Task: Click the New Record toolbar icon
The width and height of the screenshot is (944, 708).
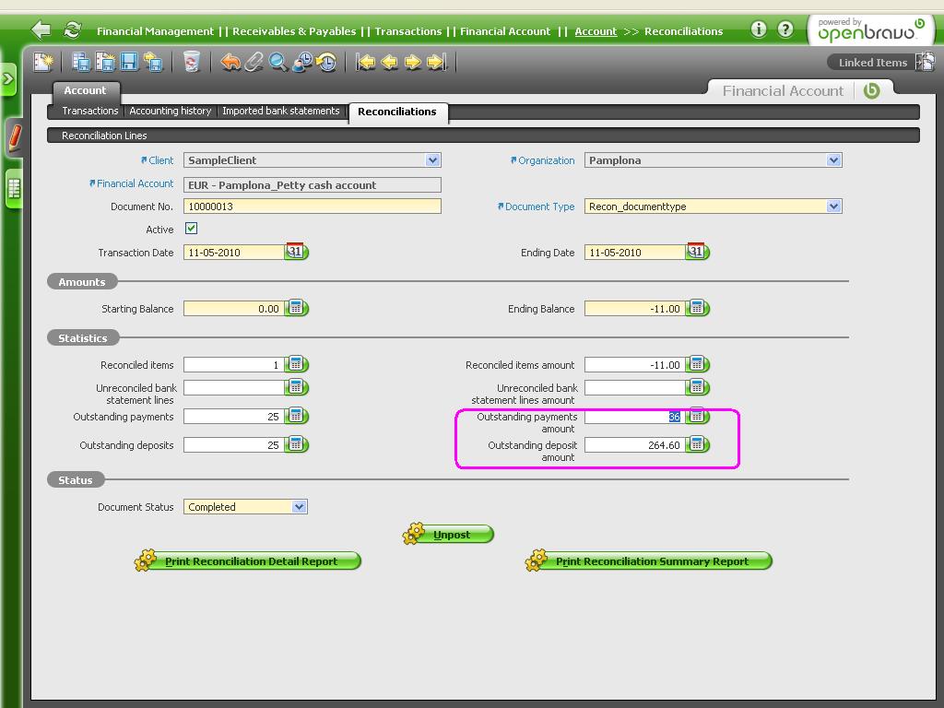Action: pyautogui.click(x=43, y=62)
